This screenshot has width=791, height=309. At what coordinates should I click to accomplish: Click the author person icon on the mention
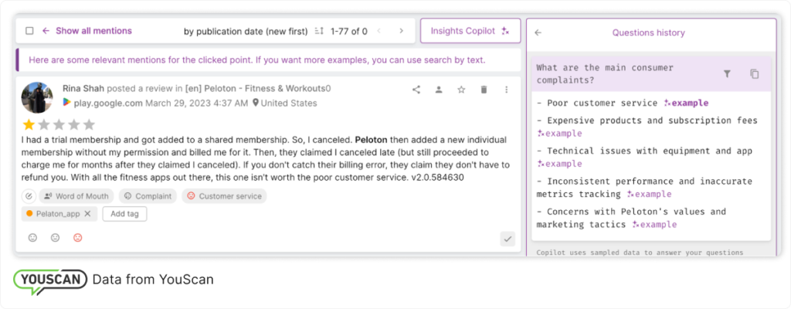(x=439, y=90)
